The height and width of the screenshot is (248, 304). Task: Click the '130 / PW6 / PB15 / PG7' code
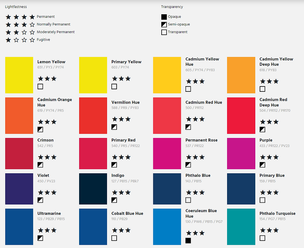204,221
